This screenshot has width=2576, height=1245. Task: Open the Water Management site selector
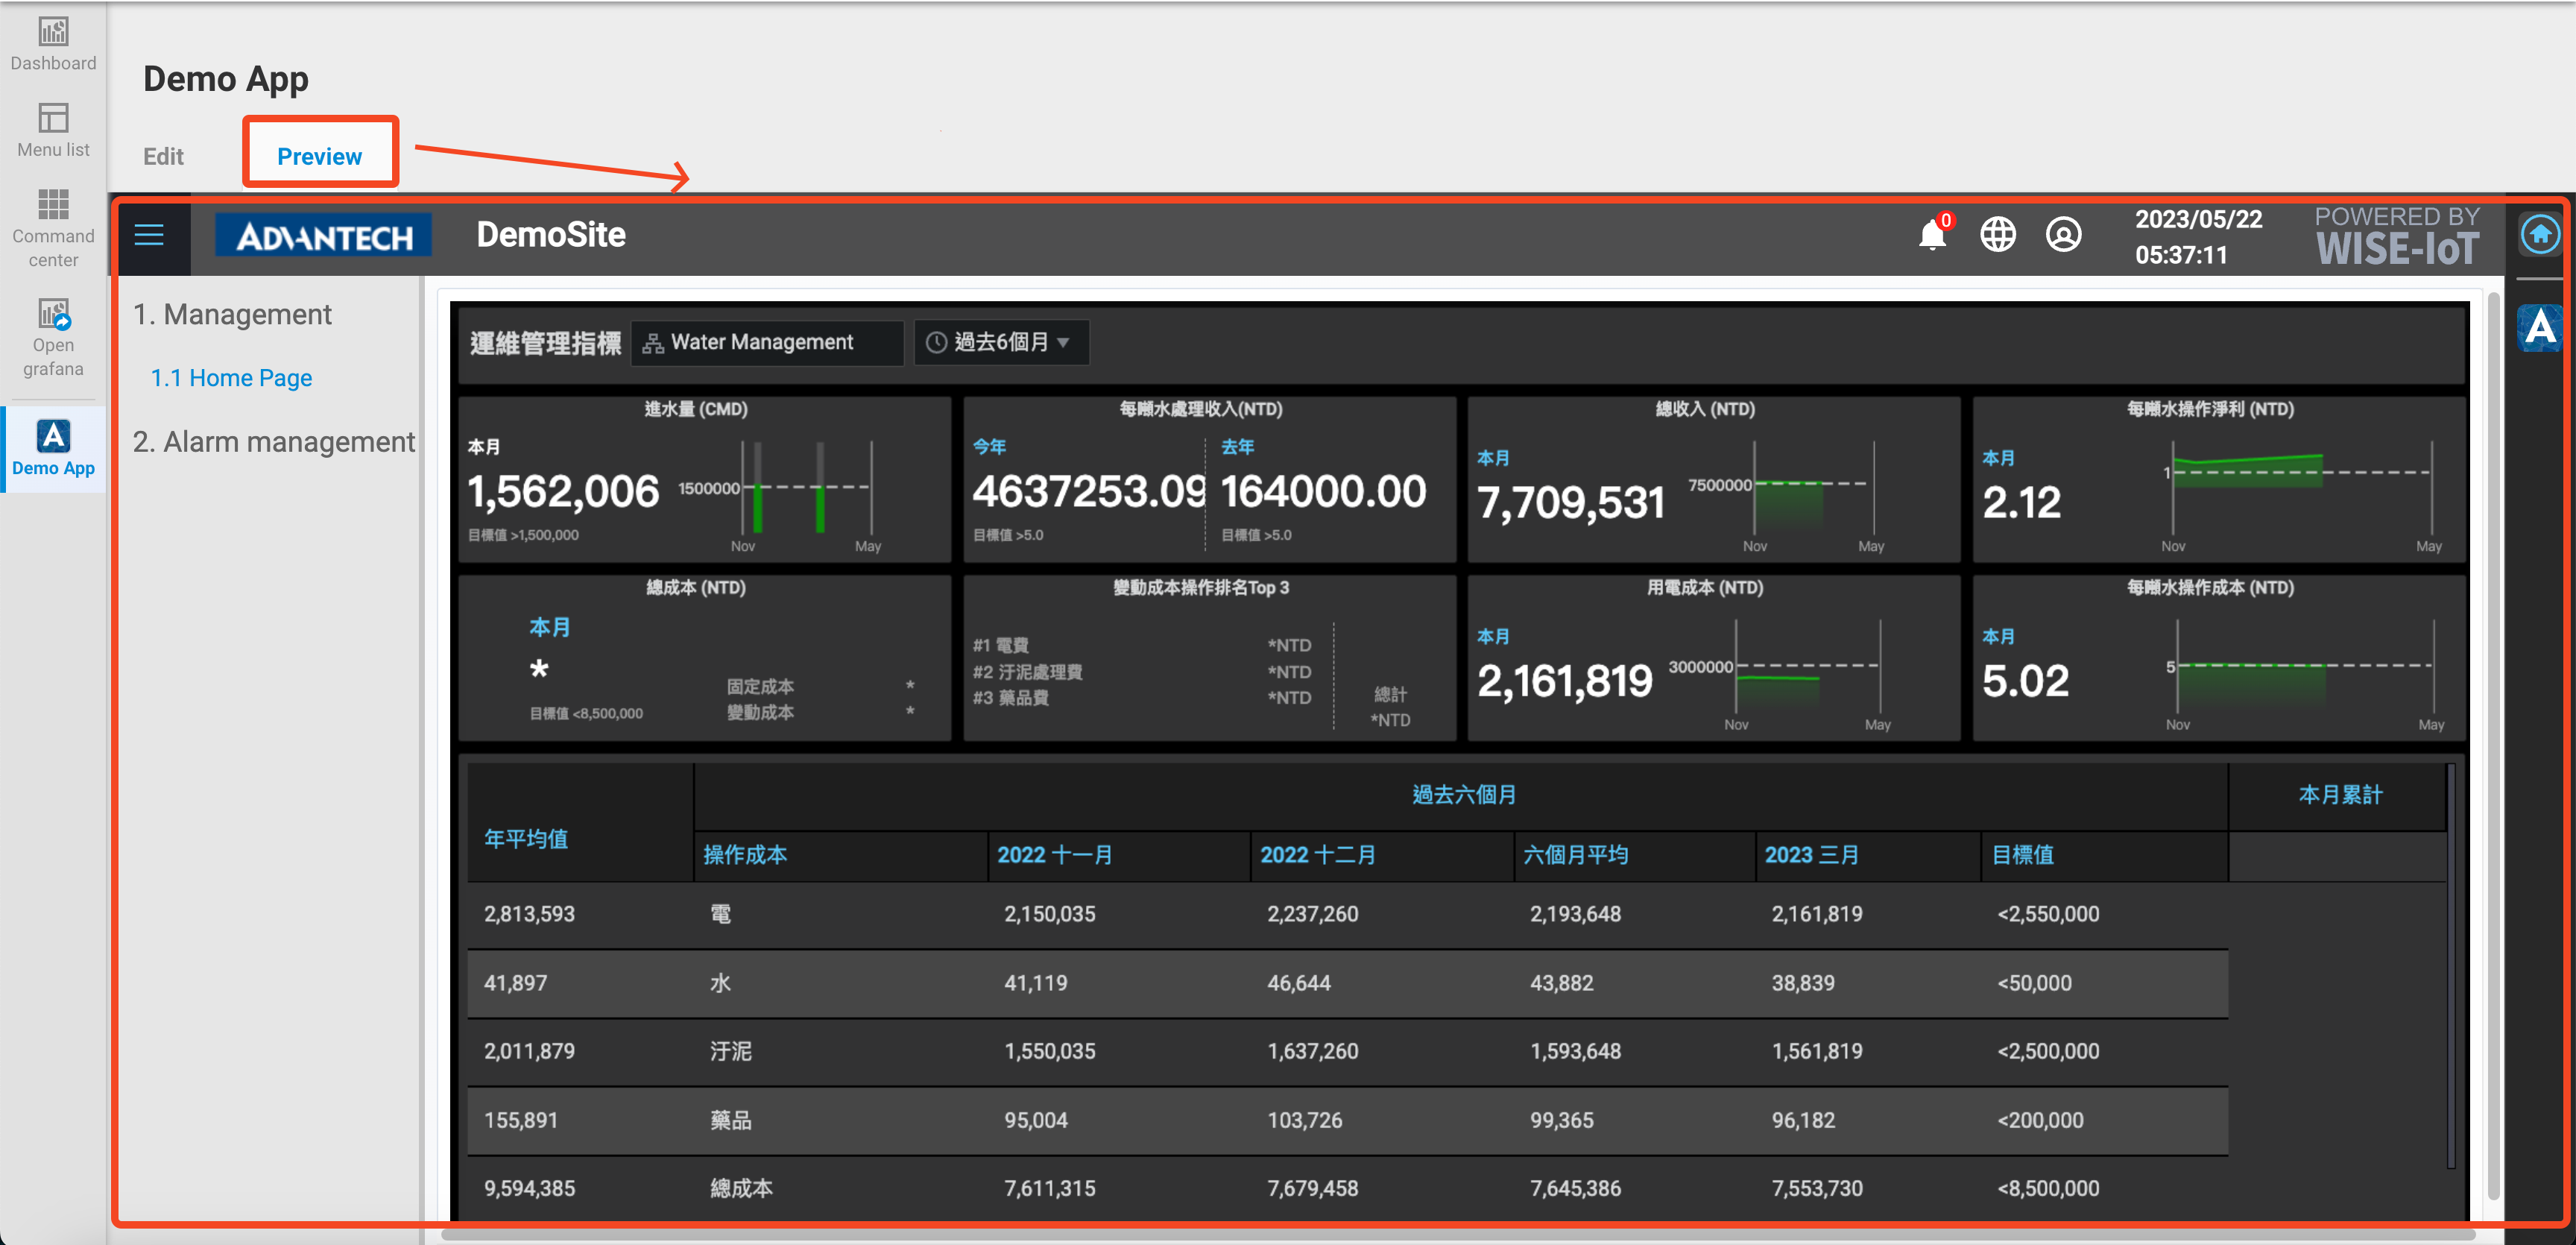point(766,342)
